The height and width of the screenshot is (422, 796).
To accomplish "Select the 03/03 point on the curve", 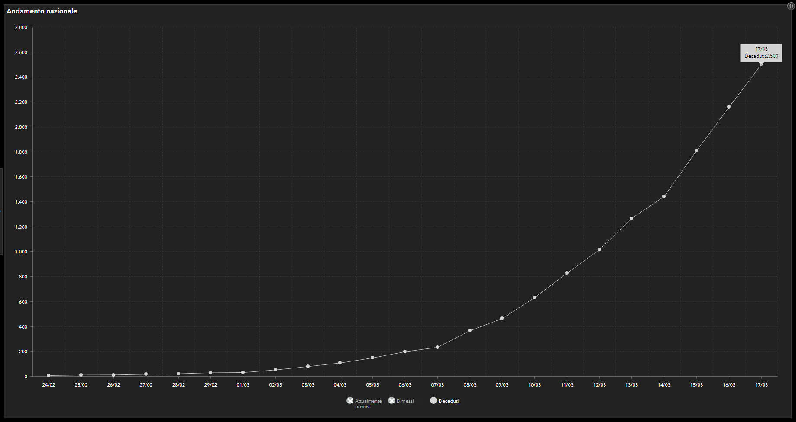I will [x=308, y=366].
